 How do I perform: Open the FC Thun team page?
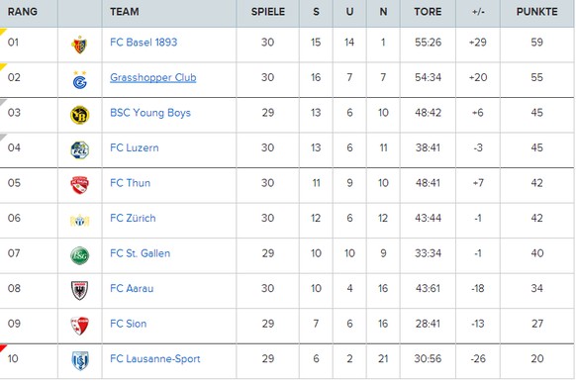pyautogui.click(x=130, y=183)
